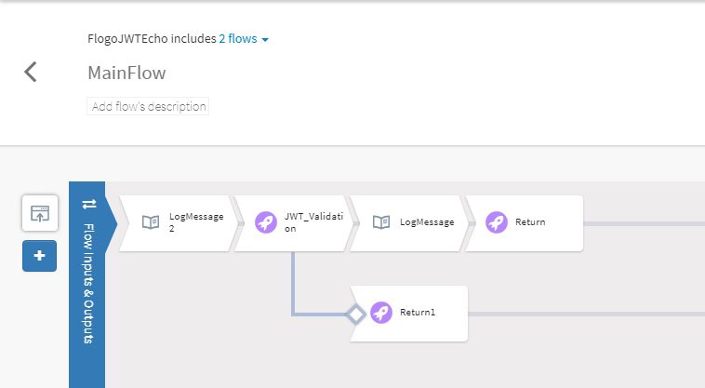Select the Return activity tile
The image size is (705, 388).
click(525, 223)
